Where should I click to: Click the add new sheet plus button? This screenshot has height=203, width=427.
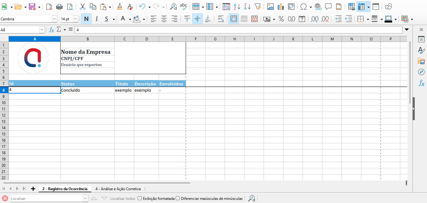(33, 189)
